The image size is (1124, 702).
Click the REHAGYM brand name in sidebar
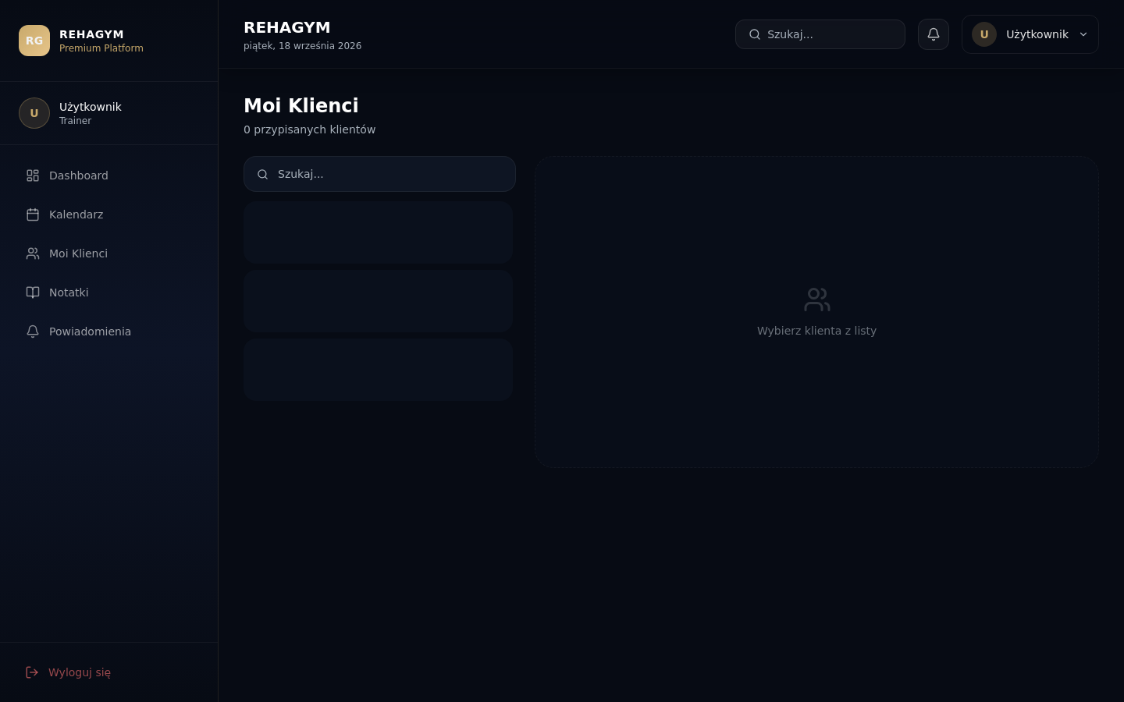(x=91, y=34)
